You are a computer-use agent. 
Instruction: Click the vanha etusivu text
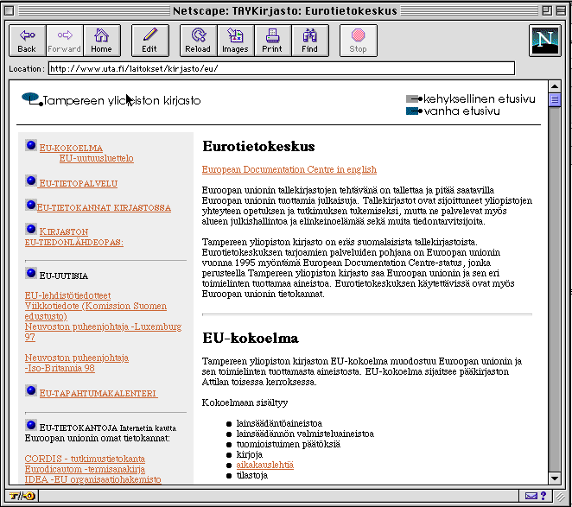pyautogui.click(x=461, y=111)
